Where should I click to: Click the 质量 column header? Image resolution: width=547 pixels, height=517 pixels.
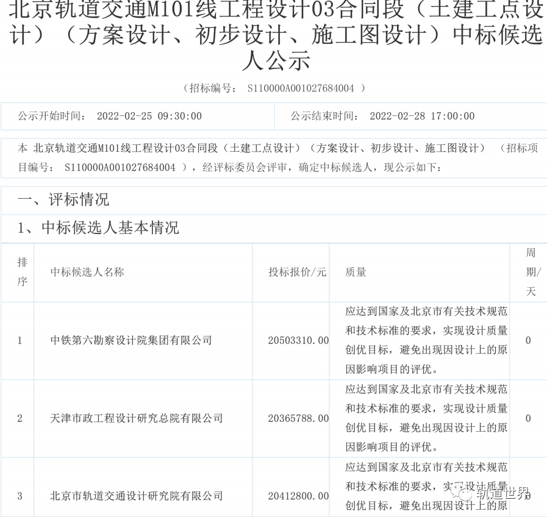point(356,272)
